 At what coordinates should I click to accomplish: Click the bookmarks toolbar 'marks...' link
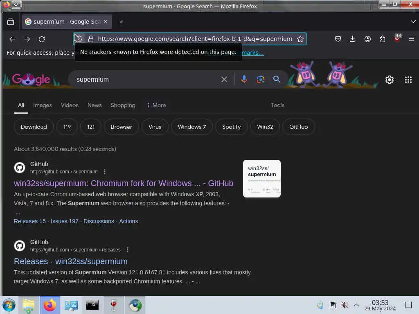click(x=252, y=53)
